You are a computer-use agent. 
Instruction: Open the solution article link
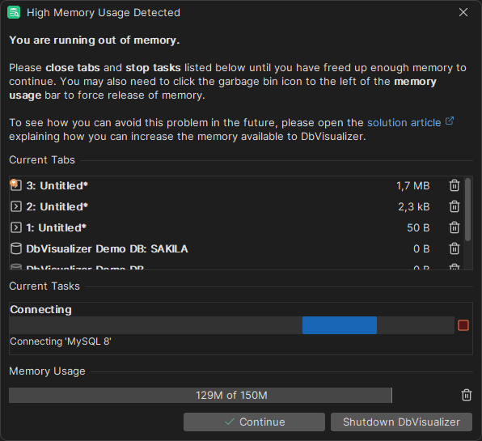[x=404, y=123]
